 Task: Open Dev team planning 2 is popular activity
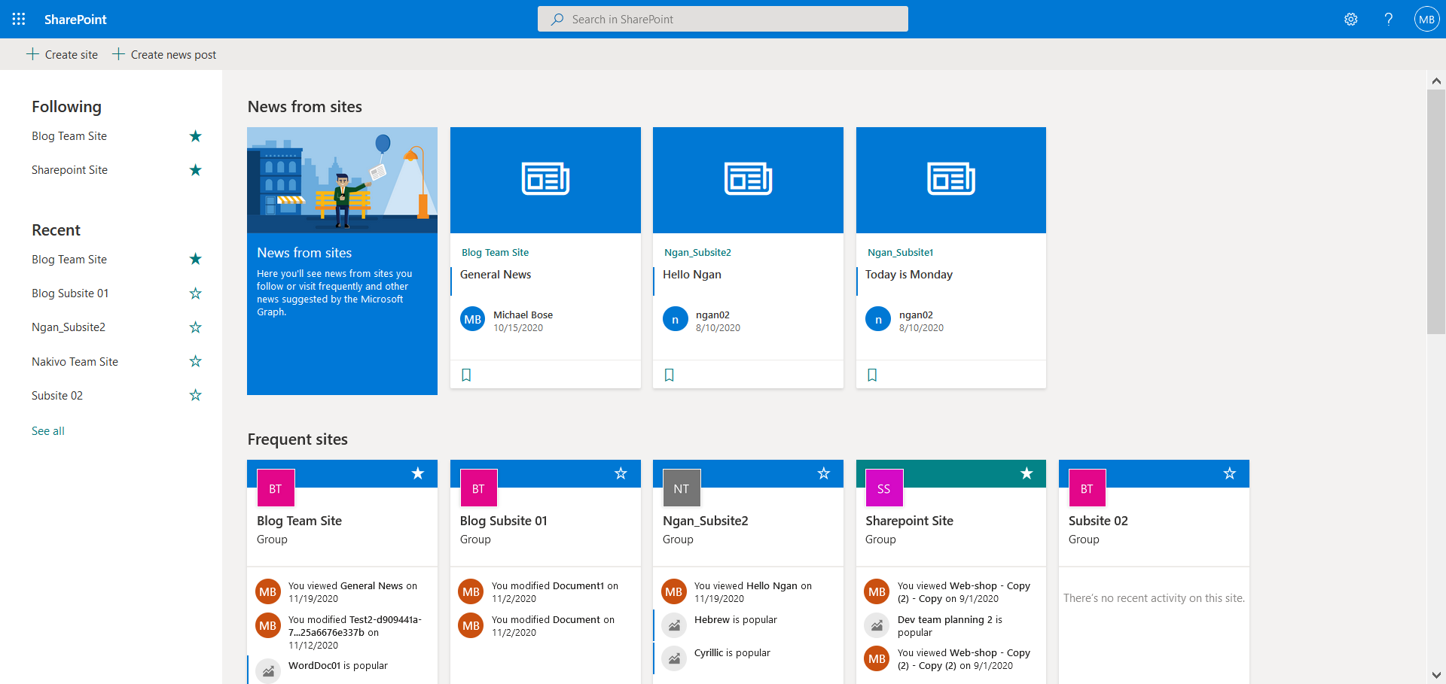click(x=950, y=626)
